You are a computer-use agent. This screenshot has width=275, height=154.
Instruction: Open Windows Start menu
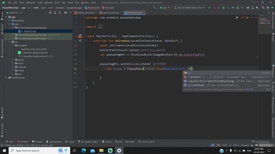4,151
